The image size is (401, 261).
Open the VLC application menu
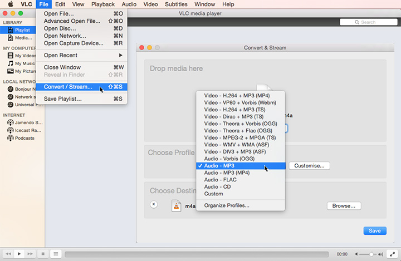[x=26, y=4]
